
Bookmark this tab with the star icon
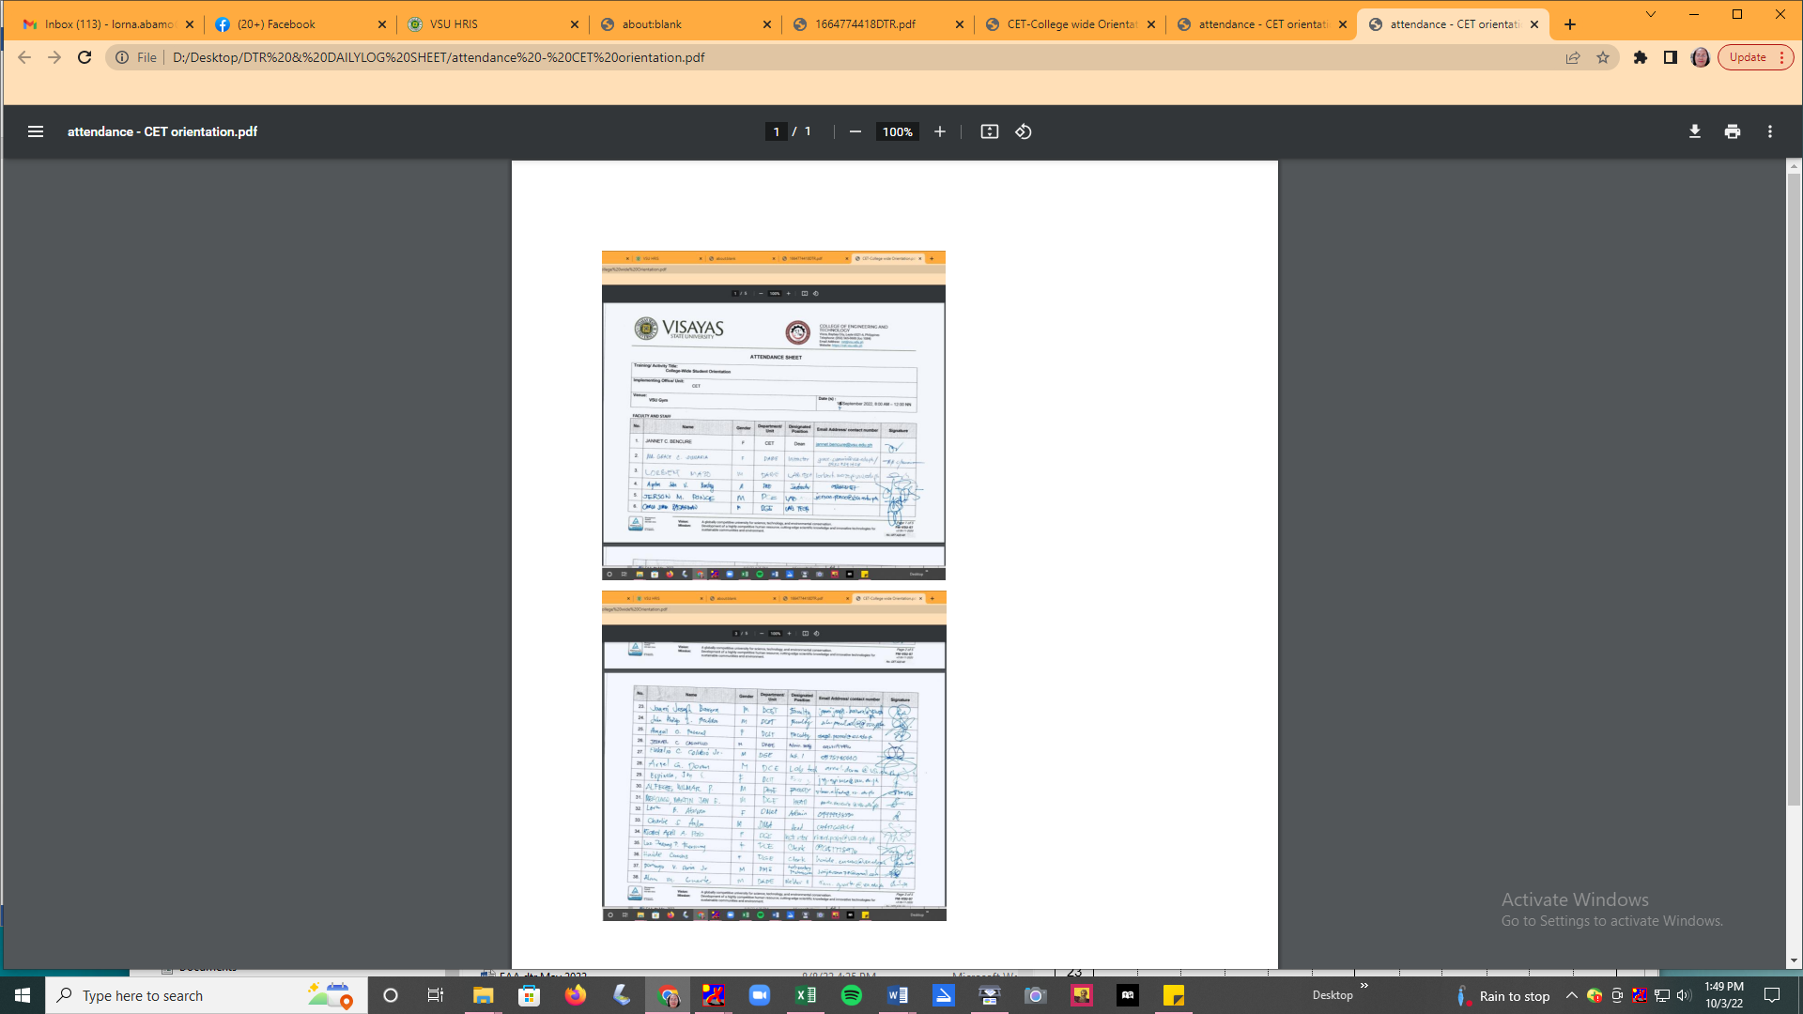coord(1603,57)
